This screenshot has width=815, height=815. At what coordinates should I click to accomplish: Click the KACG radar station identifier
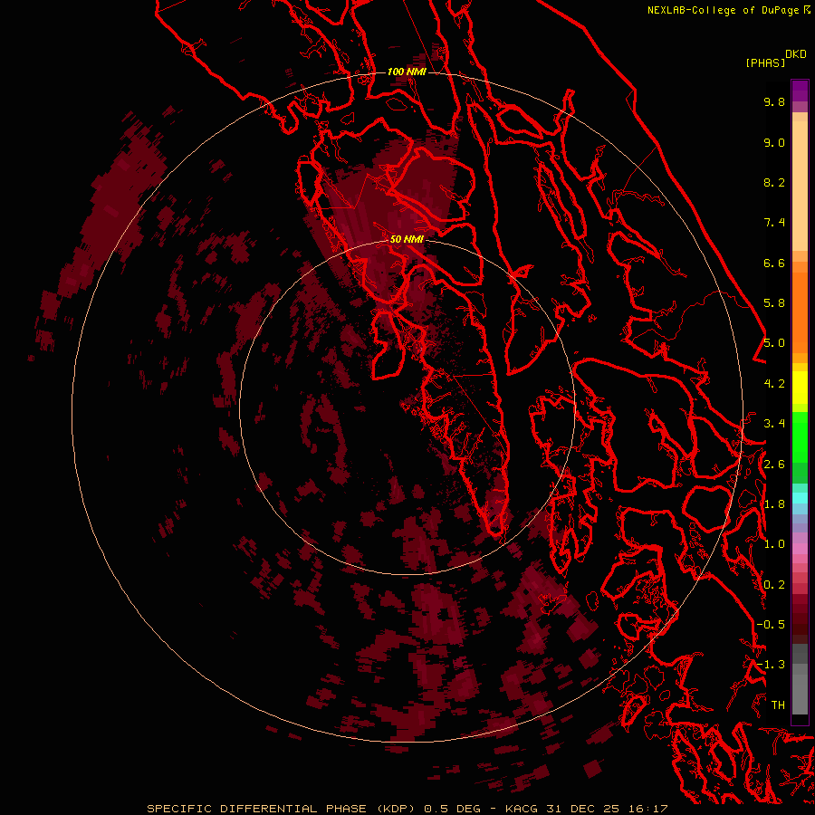(522, 809)
